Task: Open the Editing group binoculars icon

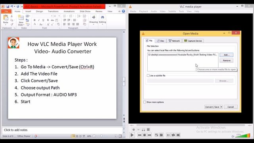Action: coord(102,17)
